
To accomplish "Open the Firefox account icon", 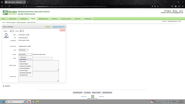I will (x=176, y=6).
